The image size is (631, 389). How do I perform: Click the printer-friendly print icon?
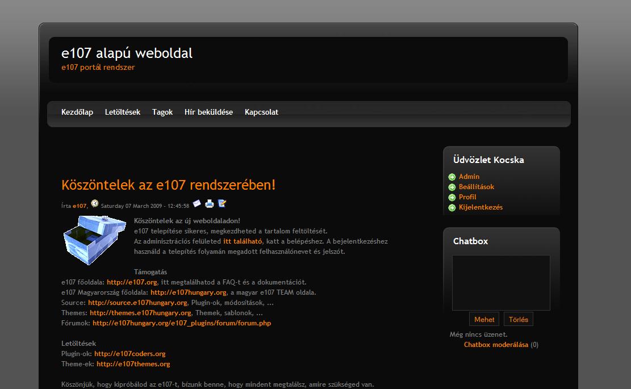tap(210, 203)
